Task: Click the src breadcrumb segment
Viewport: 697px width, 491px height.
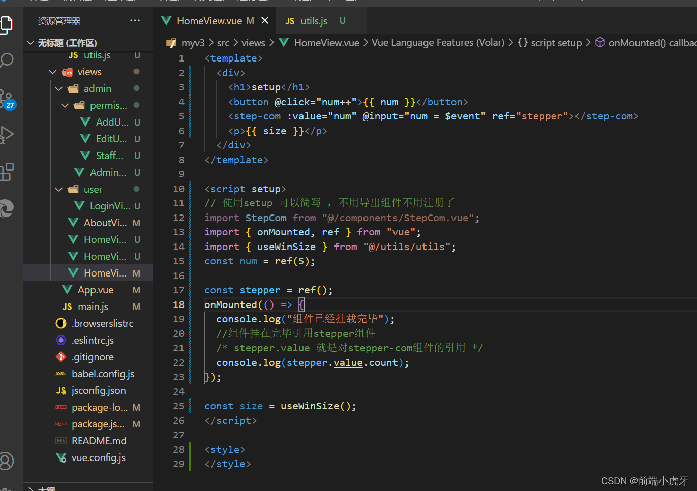Action: 223,43
